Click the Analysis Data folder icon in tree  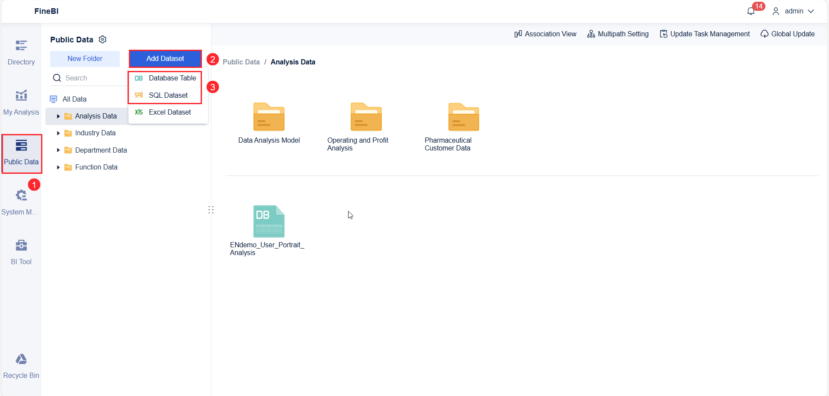pyautogui.click(x=68, y=116)
